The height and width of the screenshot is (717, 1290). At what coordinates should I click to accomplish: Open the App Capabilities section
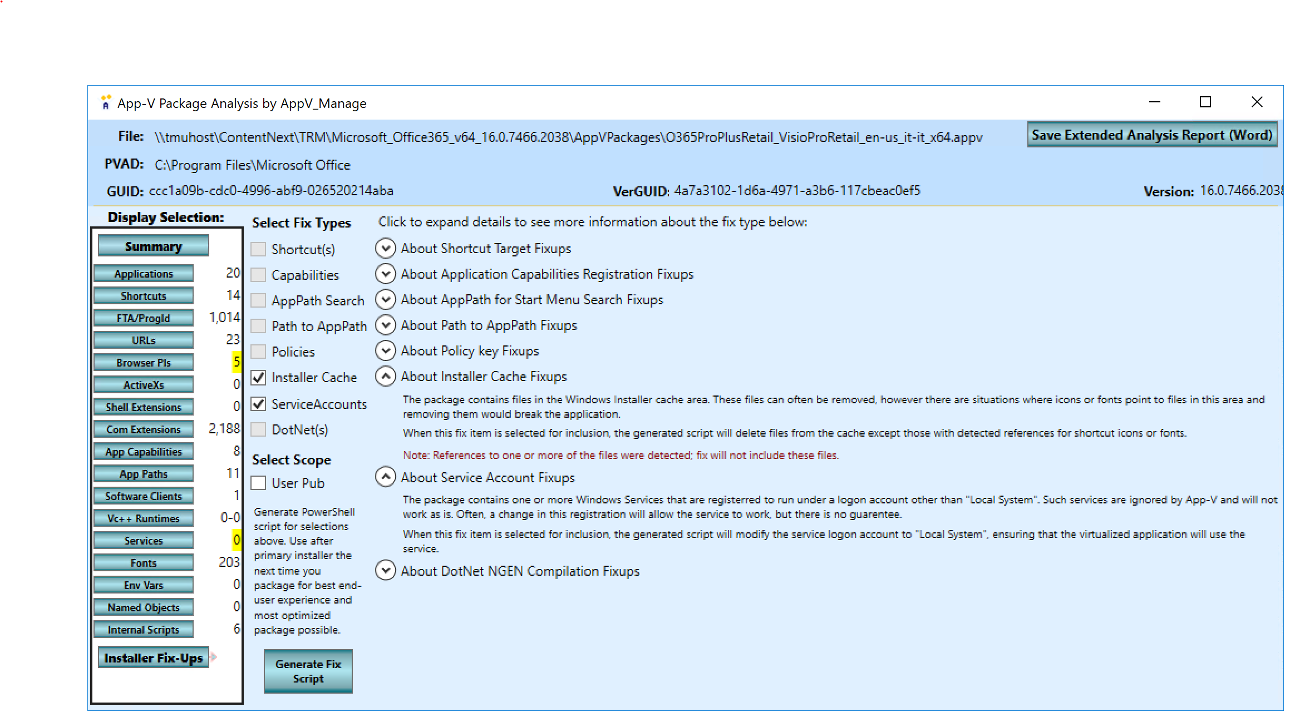point(144,451)
